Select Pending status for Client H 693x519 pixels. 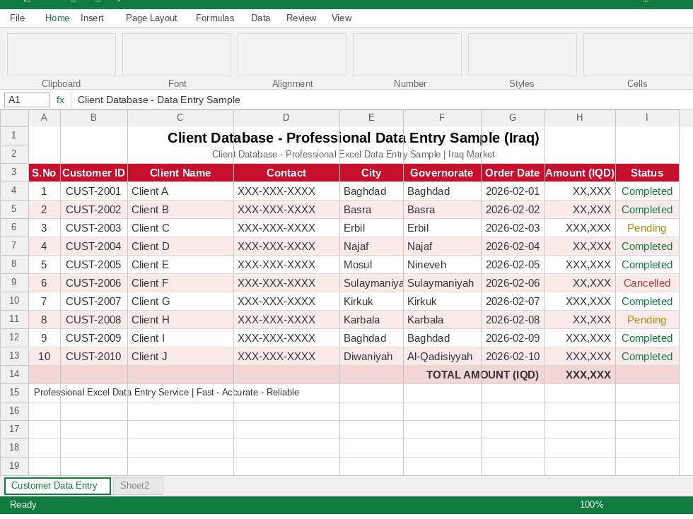tap(647, 319)
